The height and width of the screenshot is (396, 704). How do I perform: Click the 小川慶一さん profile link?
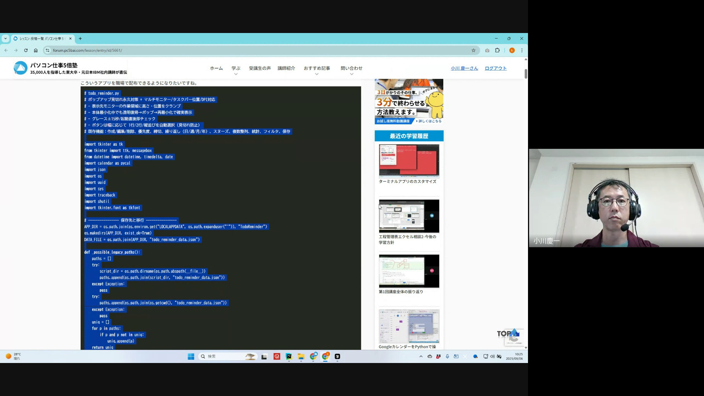[464, 68]
